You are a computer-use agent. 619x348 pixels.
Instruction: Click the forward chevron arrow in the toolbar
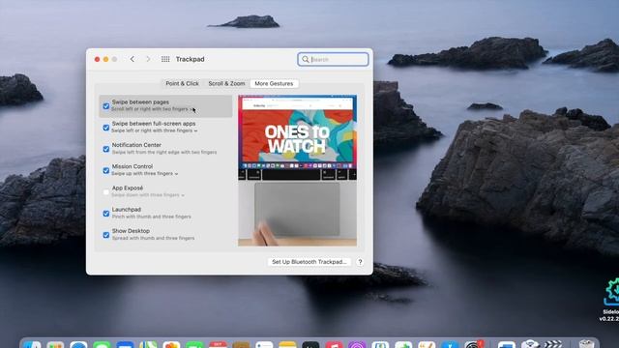point(148,59)
